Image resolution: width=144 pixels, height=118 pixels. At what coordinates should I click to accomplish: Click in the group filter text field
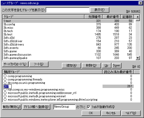pyautogui.click(x=68, y=10)
